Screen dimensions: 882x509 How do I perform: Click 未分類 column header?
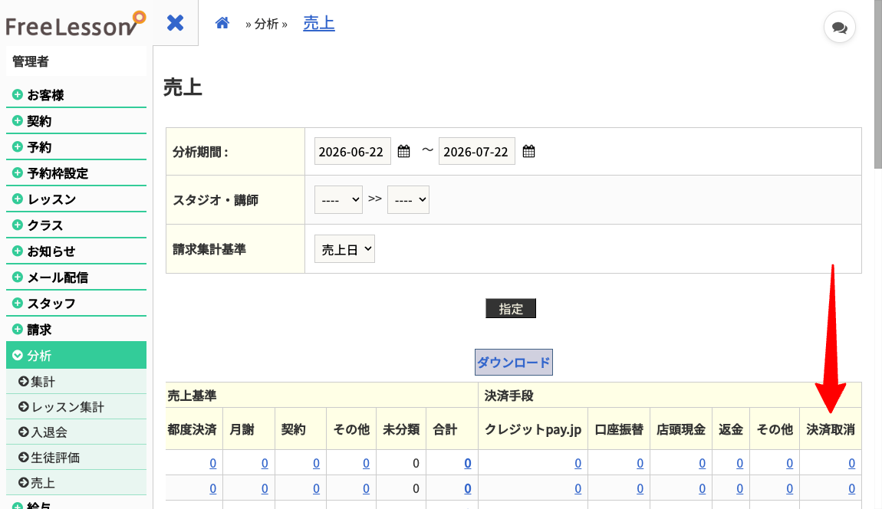(x=401, y=429)
